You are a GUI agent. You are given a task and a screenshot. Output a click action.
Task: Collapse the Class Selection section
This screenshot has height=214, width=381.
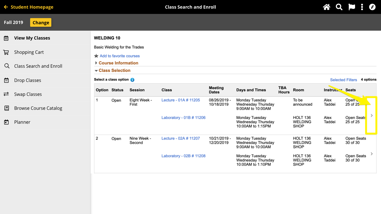click(x=114, y=70)
